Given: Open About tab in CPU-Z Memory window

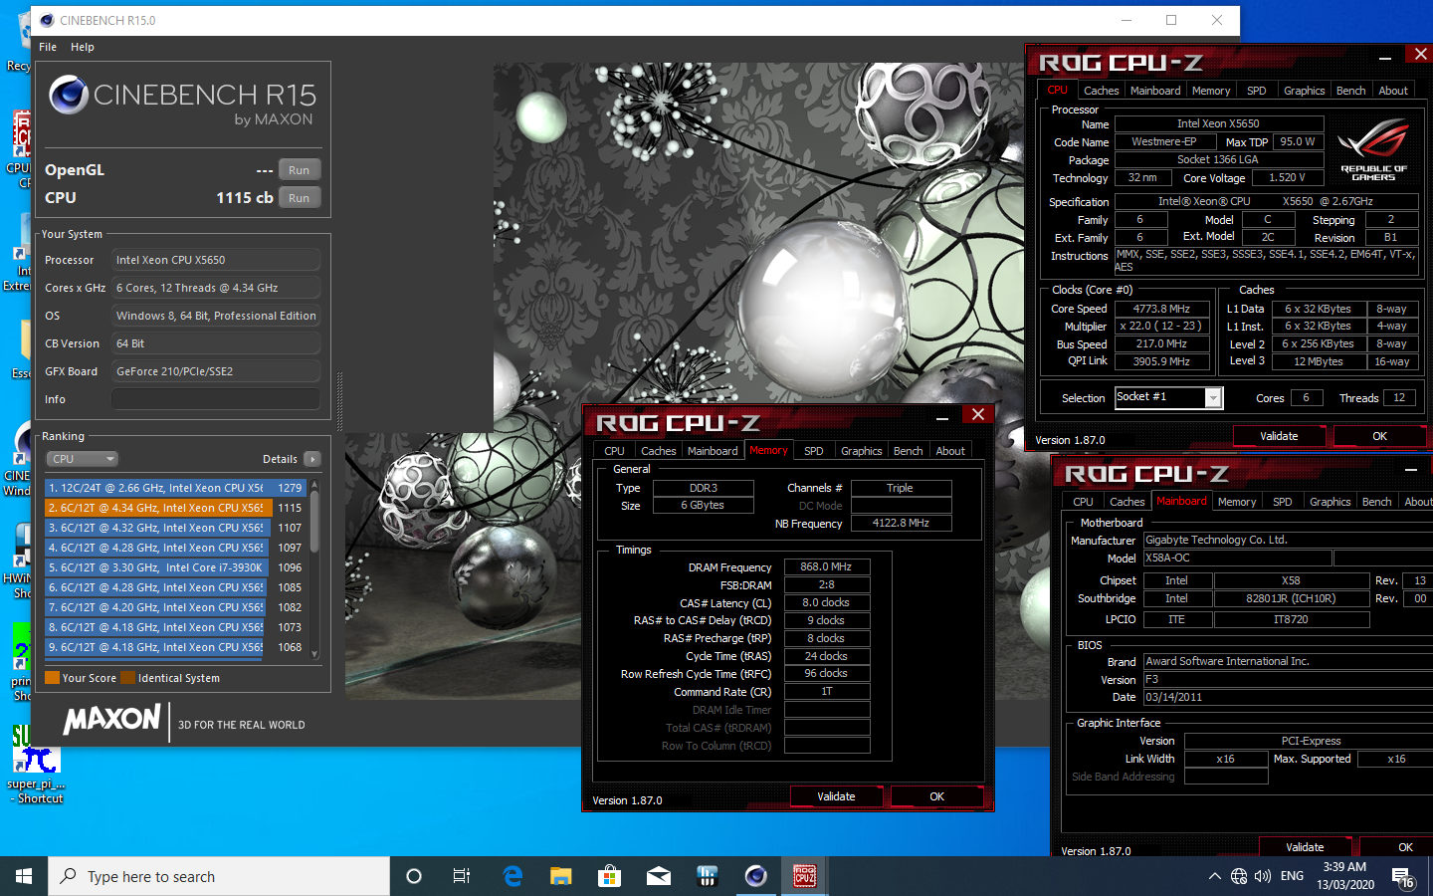Looking at the screenshot, I should point(950,451).
